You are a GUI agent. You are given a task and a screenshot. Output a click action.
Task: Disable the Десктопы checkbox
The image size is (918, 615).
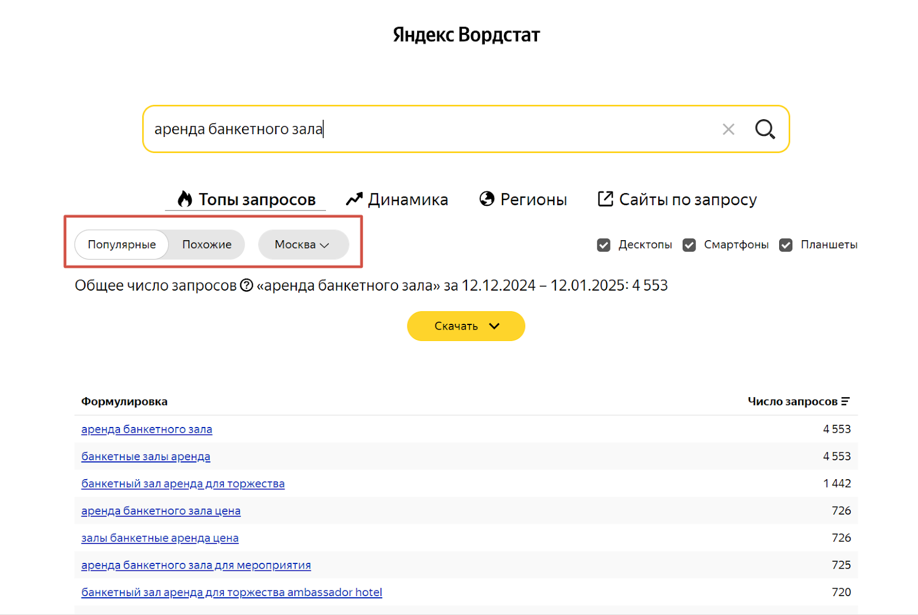coord(603,245)
